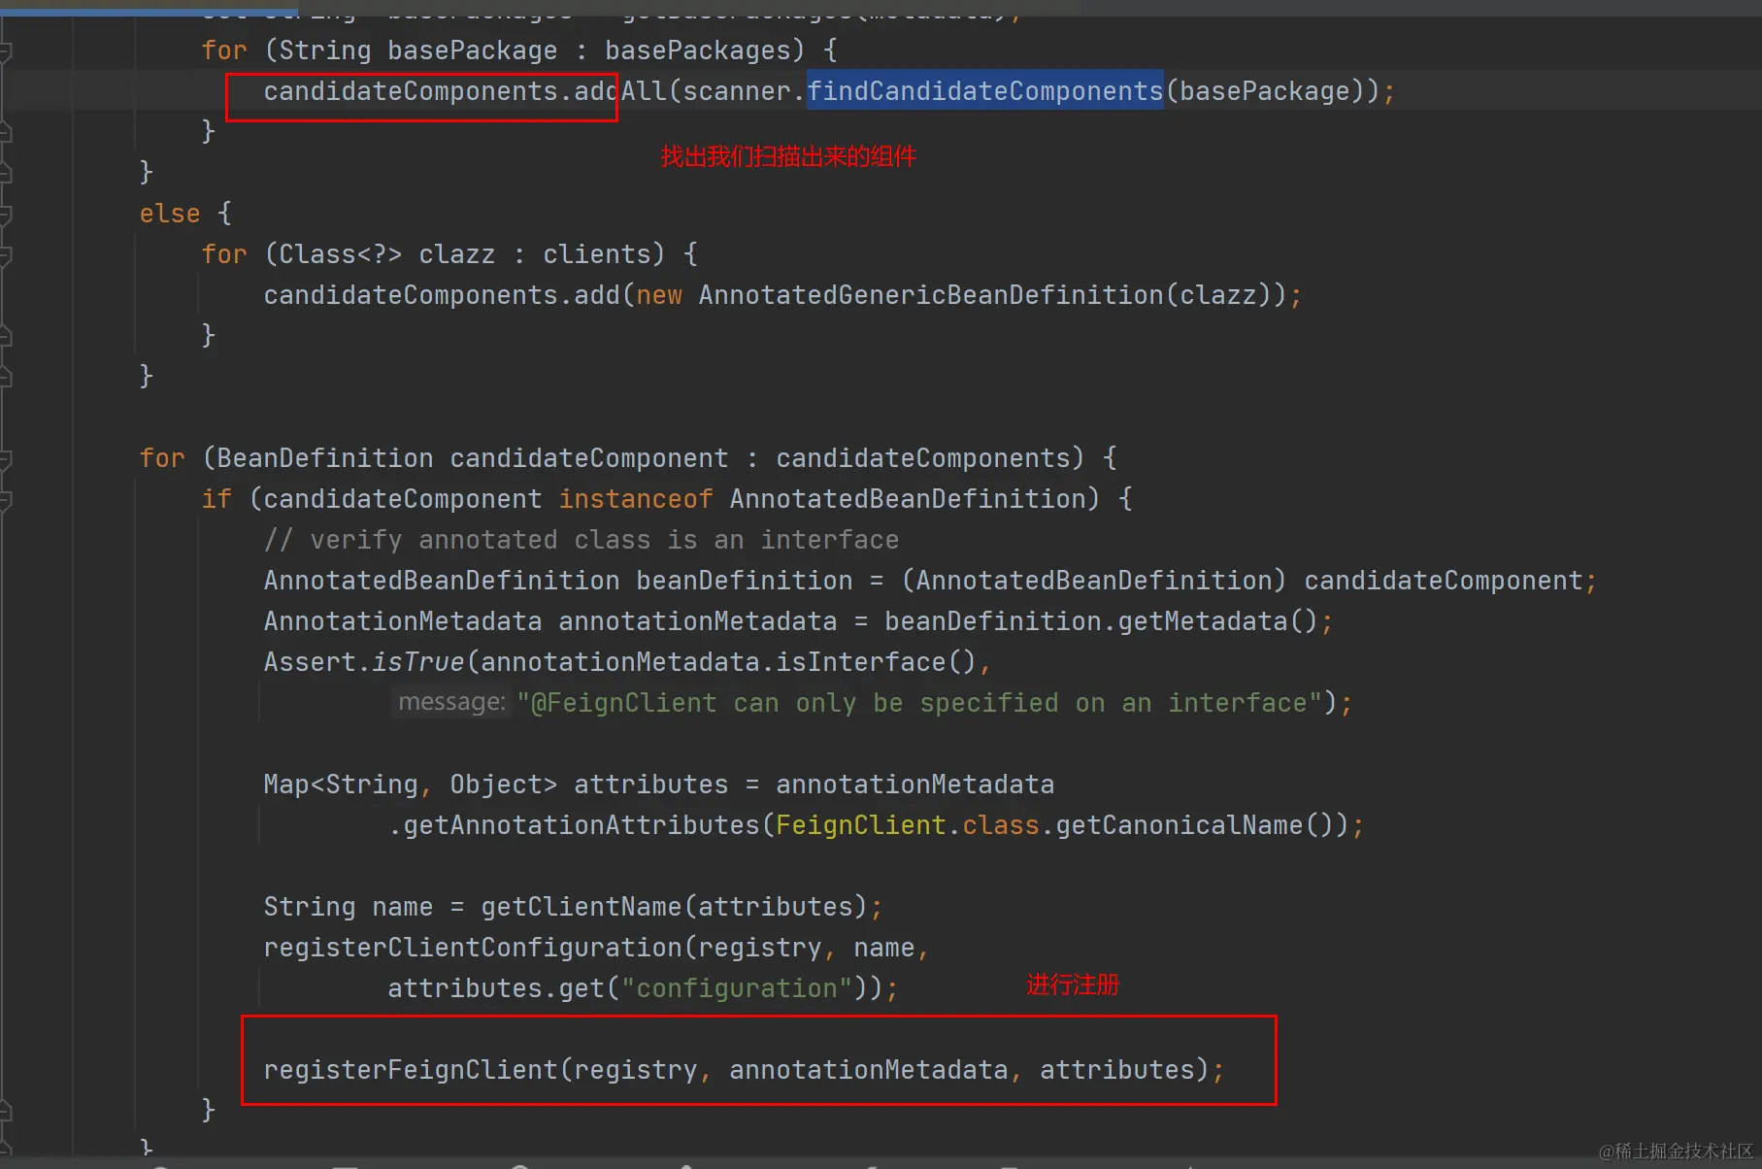
Task: Click 'Assert' class reference
Action: (310, 662)
